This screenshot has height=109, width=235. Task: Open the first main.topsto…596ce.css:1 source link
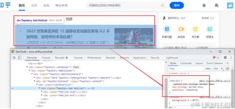tap(215, 81)
